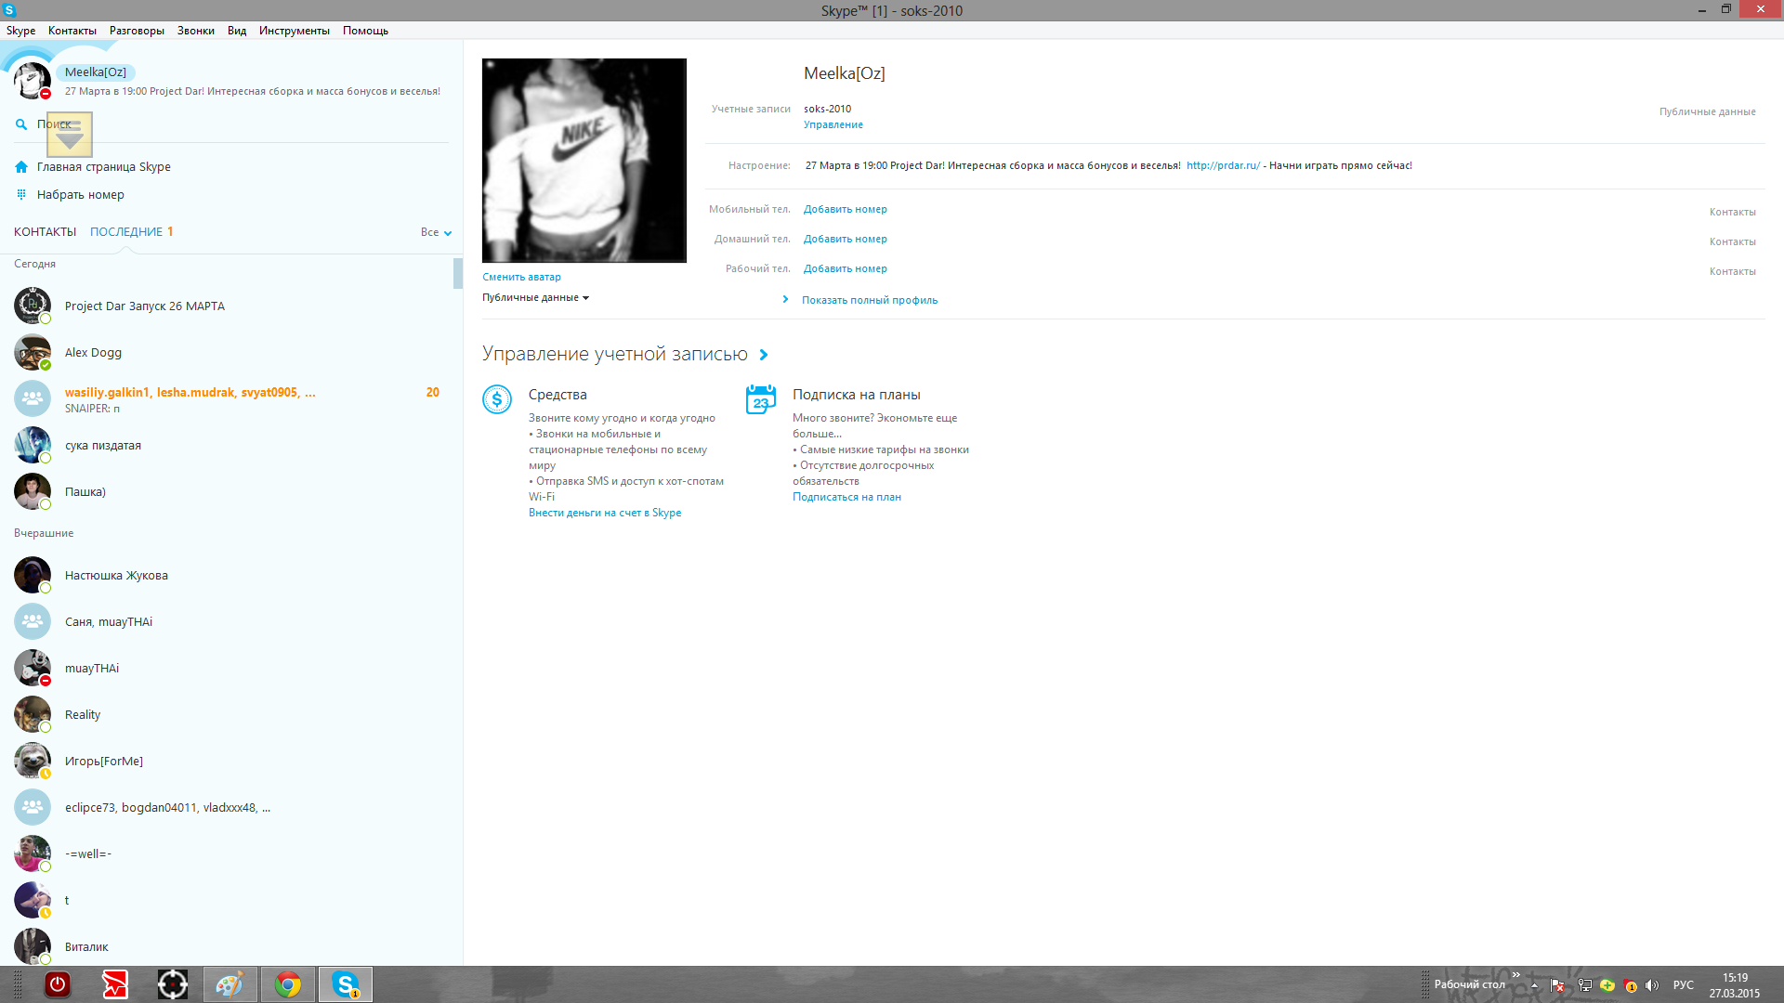Click the taskbar clock
Image resolution: width=1784 pixels, height=1003 pixels.
pos(1734,985)
